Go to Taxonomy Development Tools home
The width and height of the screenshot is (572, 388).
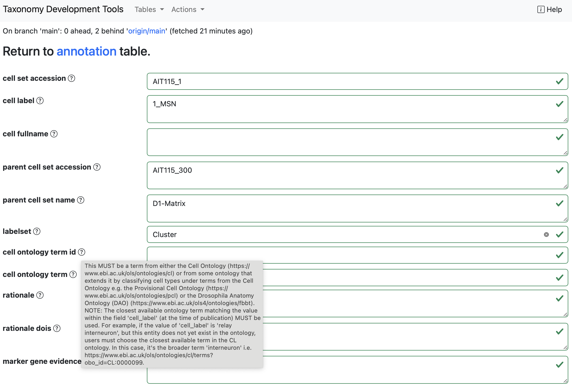[x=63, y=9]
